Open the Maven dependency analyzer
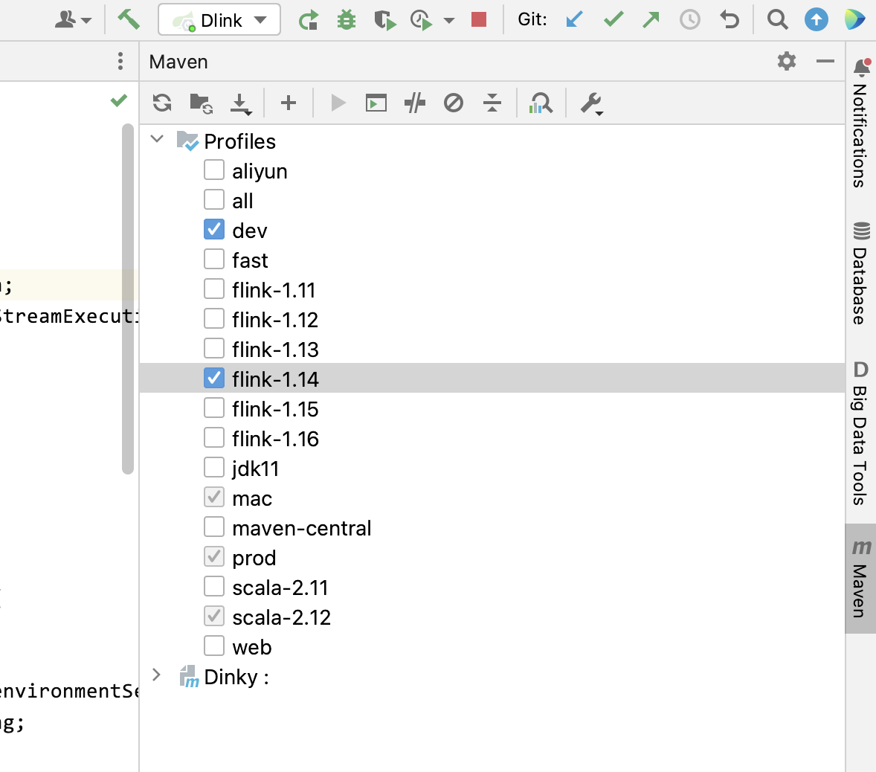The height and width of the screenshot is (772, 876). pos(541,103)
